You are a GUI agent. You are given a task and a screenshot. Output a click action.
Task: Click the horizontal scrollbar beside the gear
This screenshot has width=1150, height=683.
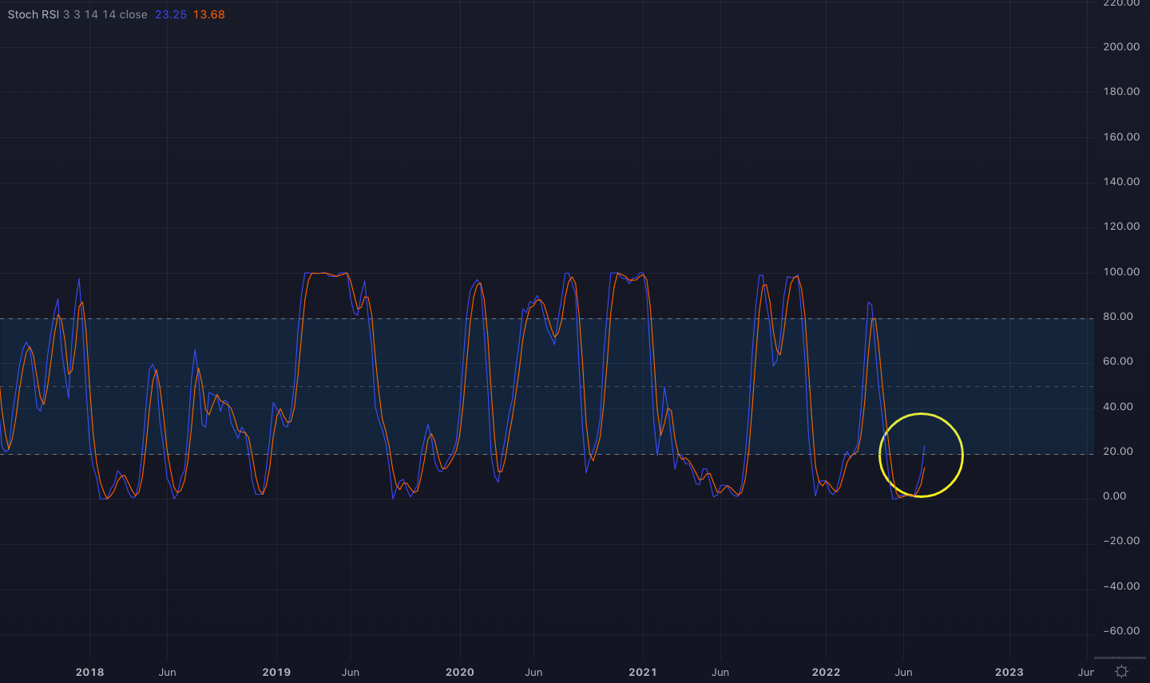(1120, 658)
